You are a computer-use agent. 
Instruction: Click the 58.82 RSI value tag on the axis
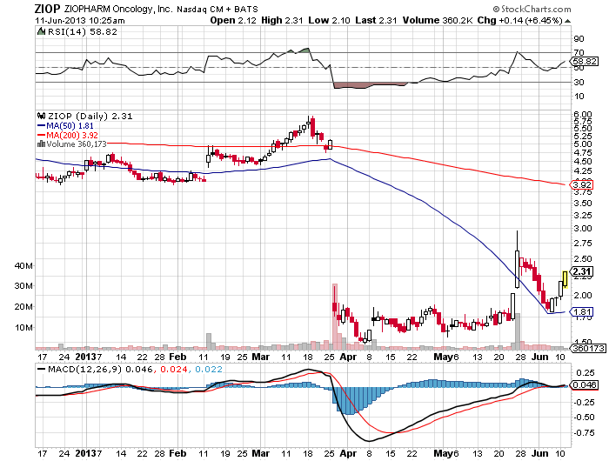[x=586, y=62]
